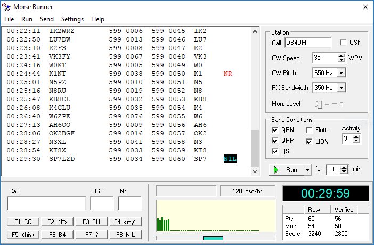Focus the Call entry field
374x245 pixels.
click(46, 203)
